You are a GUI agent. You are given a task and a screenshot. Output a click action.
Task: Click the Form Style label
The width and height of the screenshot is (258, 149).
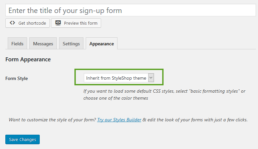click(17, 78)
